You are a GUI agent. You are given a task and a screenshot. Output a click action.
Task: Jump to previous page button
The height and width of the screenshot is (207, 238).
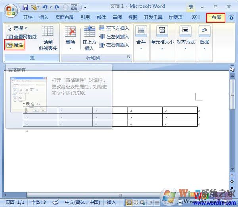click(x=232, y=175)
